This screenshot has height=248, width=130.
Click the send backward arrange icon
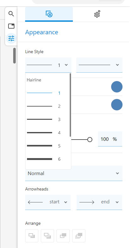(x=63, y=236)
